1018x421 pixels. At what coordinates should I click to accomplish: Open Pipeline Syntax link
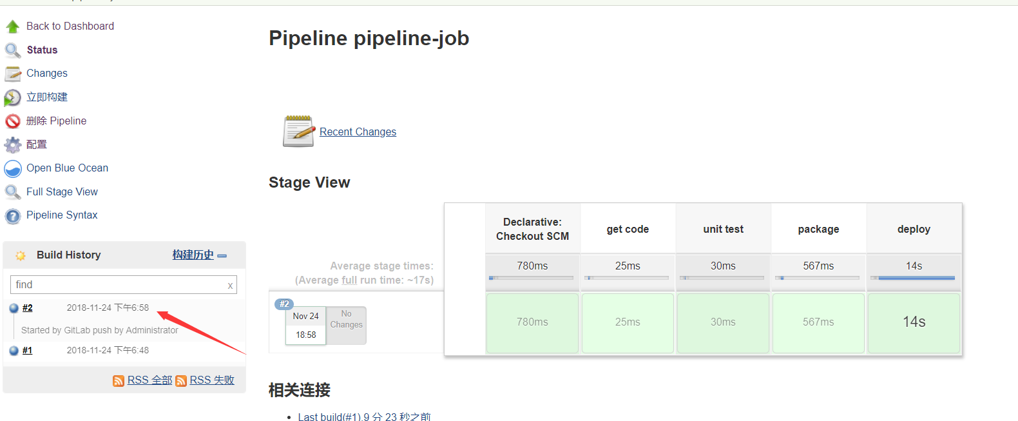point(62,215)
